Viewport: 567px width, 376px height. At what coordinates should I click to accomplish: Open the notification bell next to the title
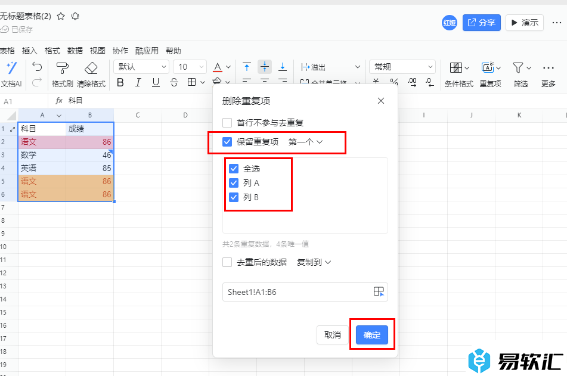pyautogui.click(x=75, y=16)
